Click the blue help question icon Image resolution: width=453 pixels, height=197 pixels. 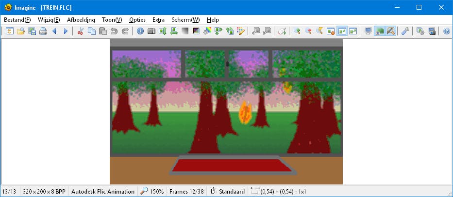click(x=447, y=31)
